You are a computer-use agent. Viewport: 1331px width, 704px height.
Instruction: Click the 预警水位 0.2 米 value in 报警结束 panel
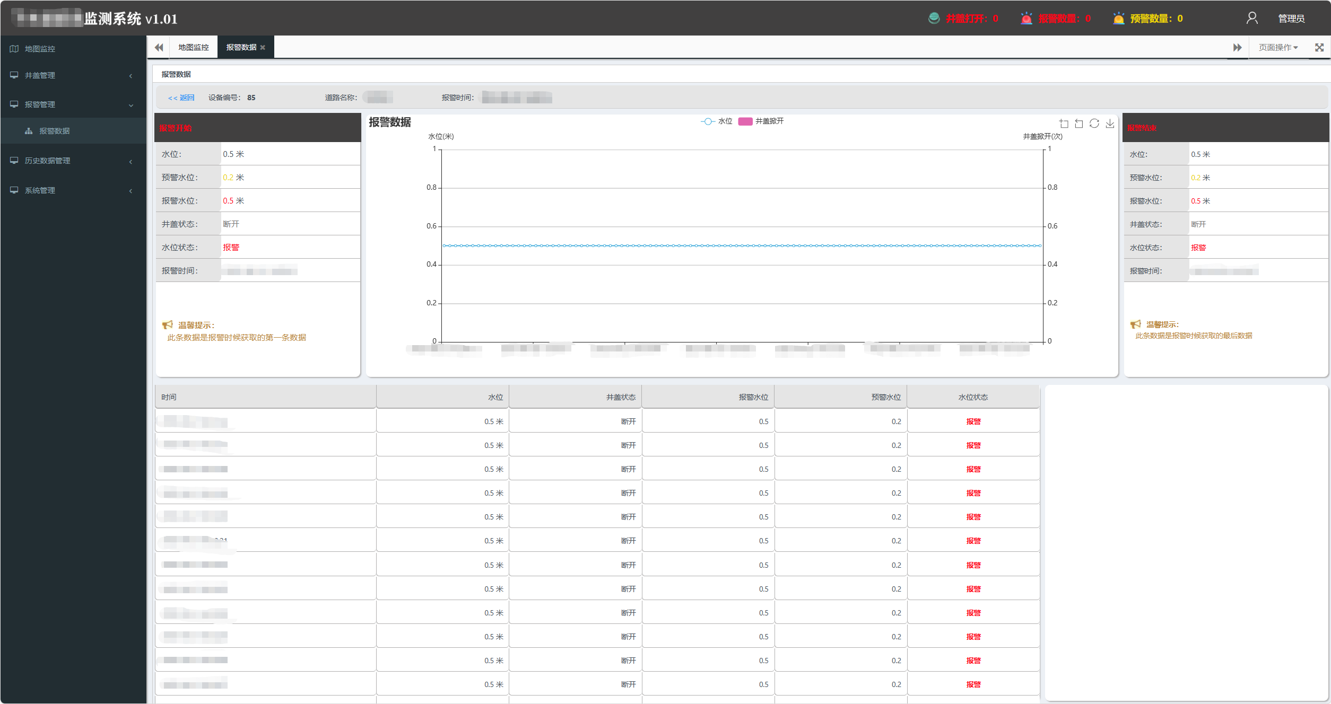point(1200,178)
